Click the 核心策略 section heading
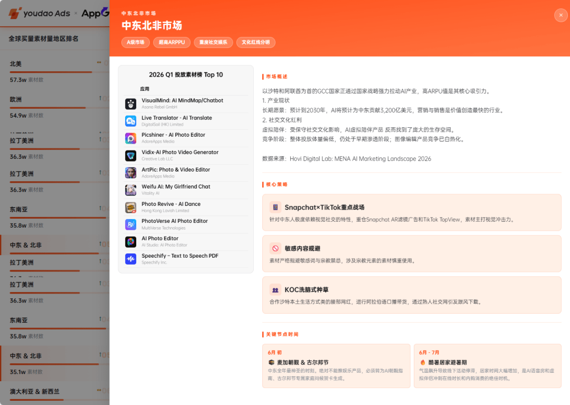Screen dimensions: 570x405 click(276, 184)
